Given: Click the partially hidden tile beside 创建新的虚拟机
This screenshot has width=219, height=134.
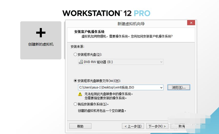Looking at the screenshot, I should (x=64, y=40).
